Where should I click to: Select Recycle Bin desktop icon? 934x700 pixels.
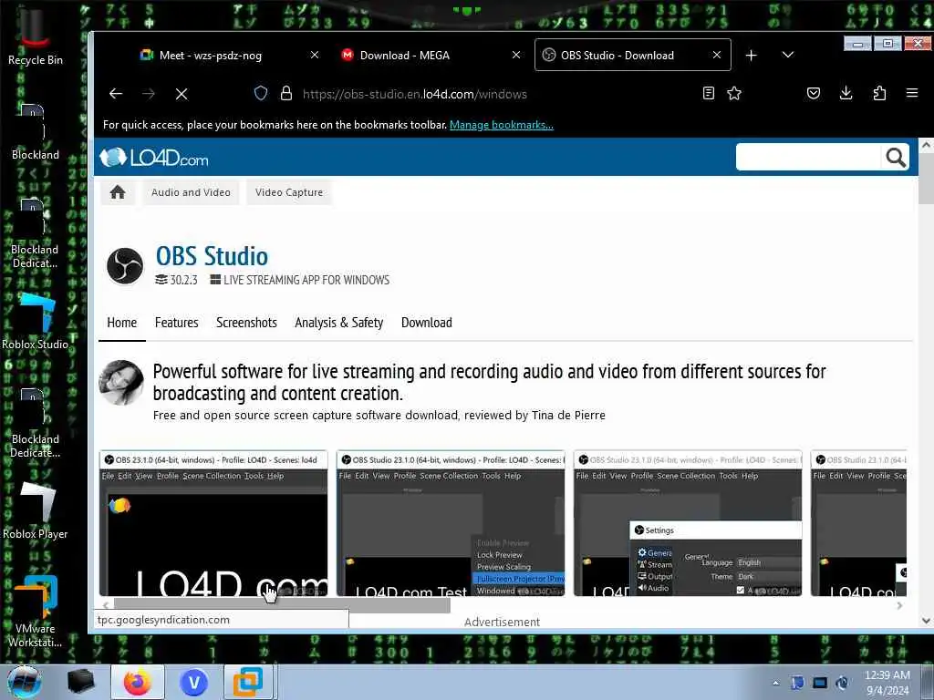(x=36, y=36)
